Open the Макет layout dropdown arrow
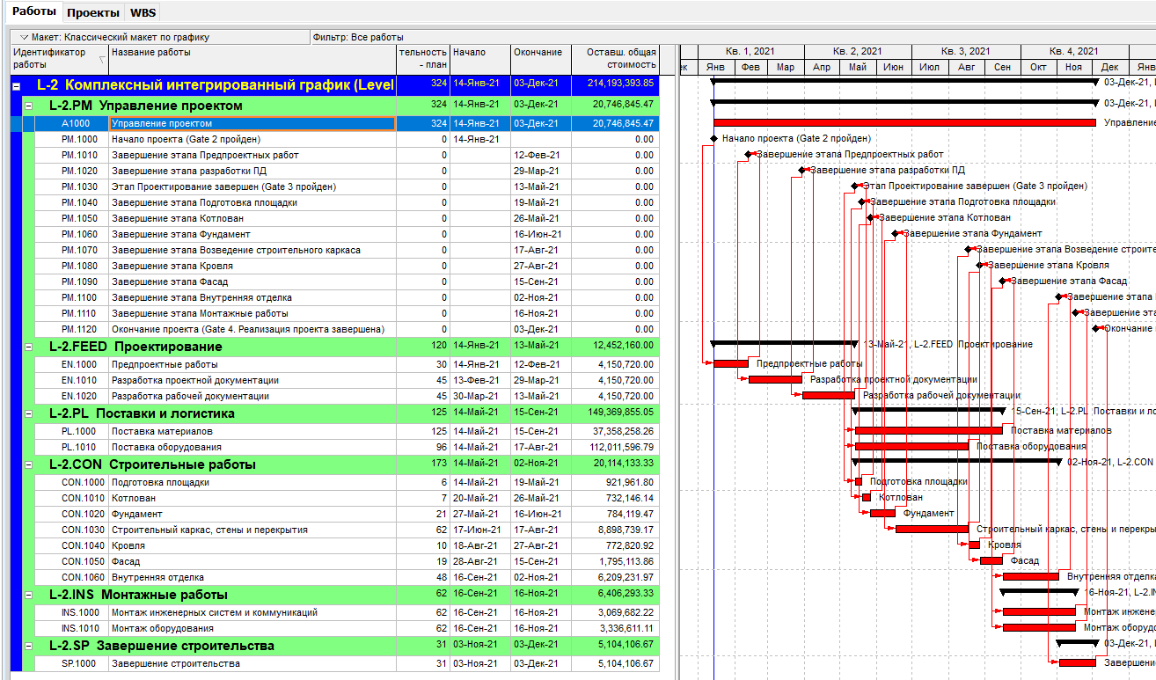This screenshot has height=680, width=1156. tap(24, 38)
